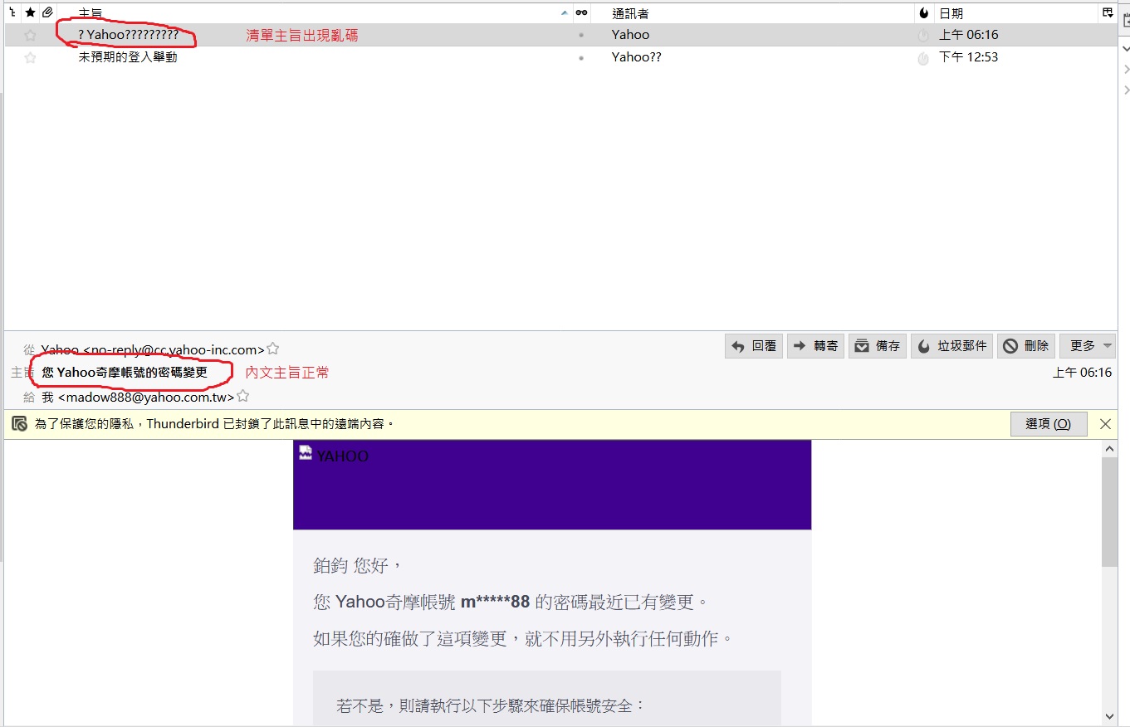
Task: Click the recipient address madow888@yahoo.com.tw
Action: pyautogui.click(x=139, y=397)
